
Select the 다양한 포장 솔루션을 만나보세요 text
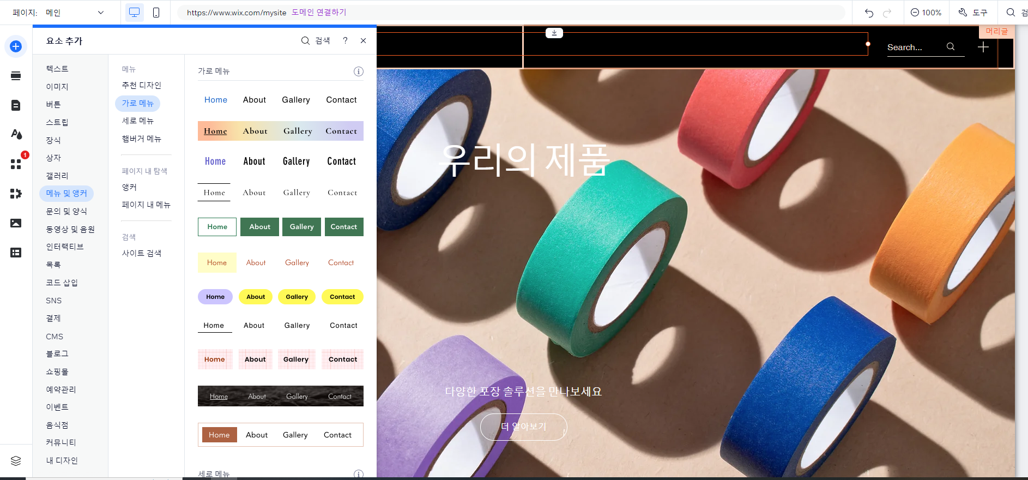[x=523, y=391]
